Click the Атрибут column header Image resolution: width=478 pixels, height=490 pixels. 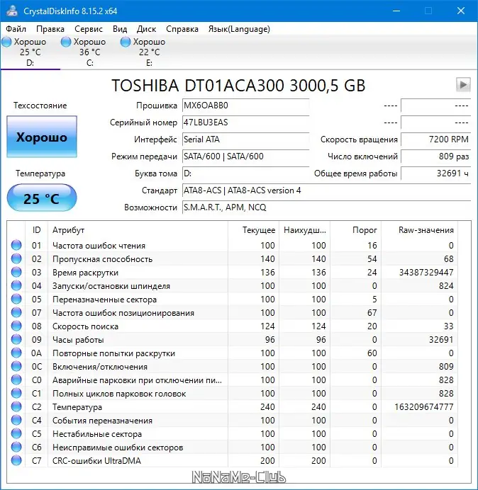(138, 230)
